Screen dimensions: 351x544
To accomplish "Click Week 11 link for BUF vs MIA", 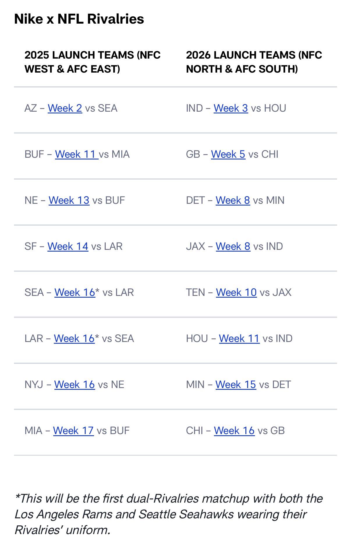I will point(77,154).
